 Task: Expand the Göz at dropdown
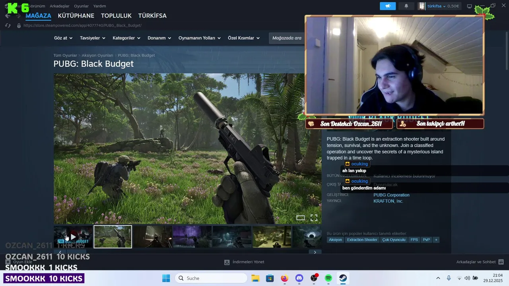tap(63, 38)
